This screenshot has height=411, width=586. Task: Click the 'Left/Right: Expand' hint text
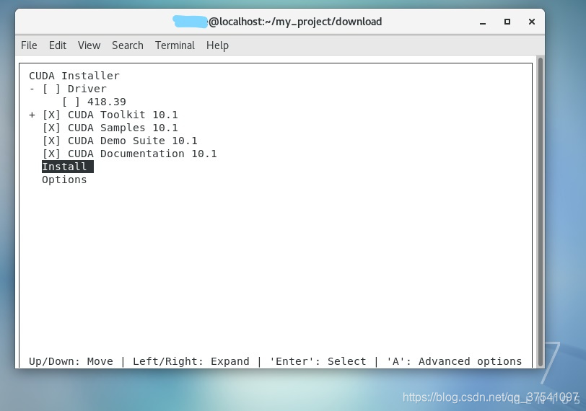click(x=191, y=361)
